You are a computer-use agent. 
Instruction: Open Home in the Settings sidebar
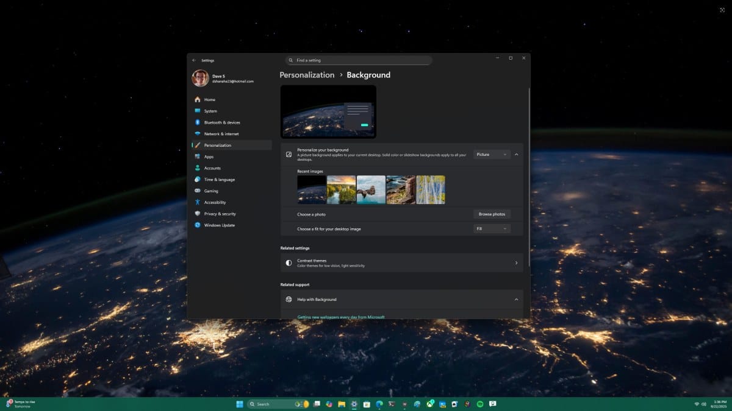pos(209,99)
